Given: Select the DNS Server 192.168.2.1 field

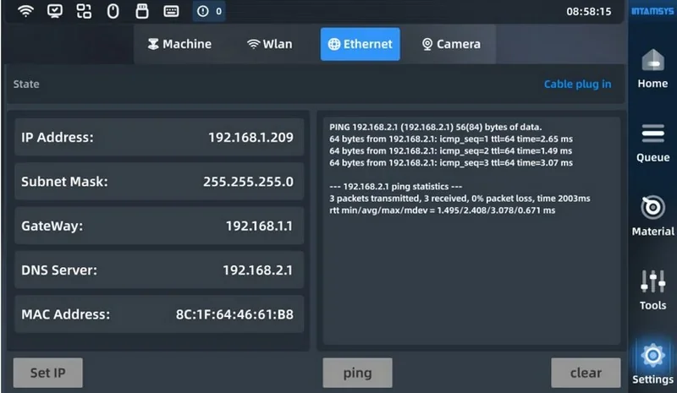Looking at the screenshot, I should point(159,270).
